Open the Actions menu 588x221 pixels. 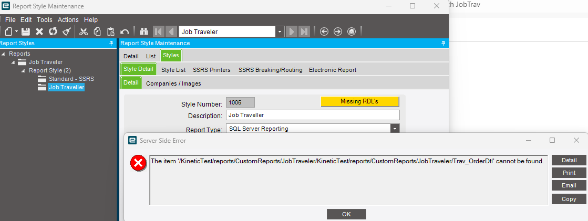68,19
